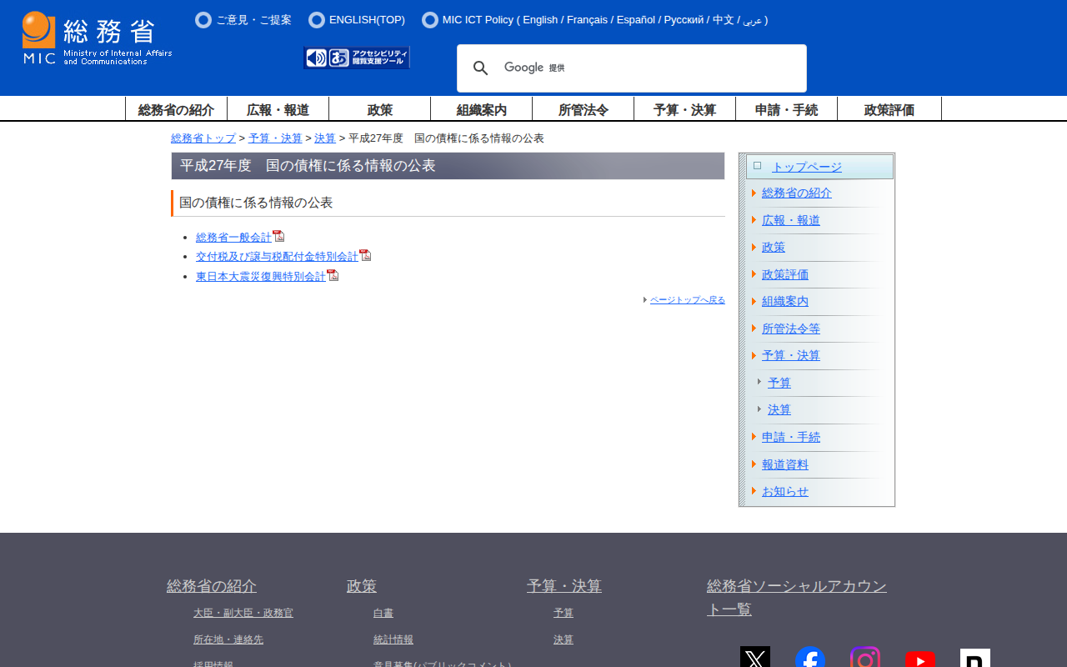Image resolution: width=1067 pixels, height=667 pixels.
Task: Expand 予算・決算 in the sidebar
Action: (x=790, y=356)
